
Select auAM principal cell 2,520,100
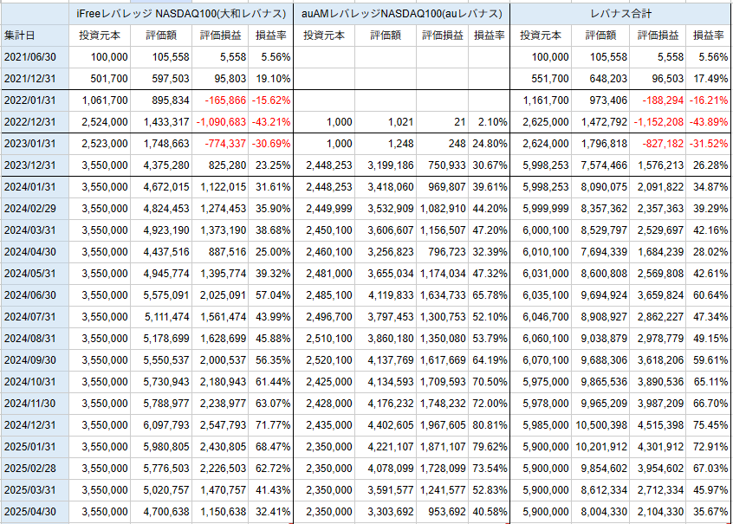point(324,360)
